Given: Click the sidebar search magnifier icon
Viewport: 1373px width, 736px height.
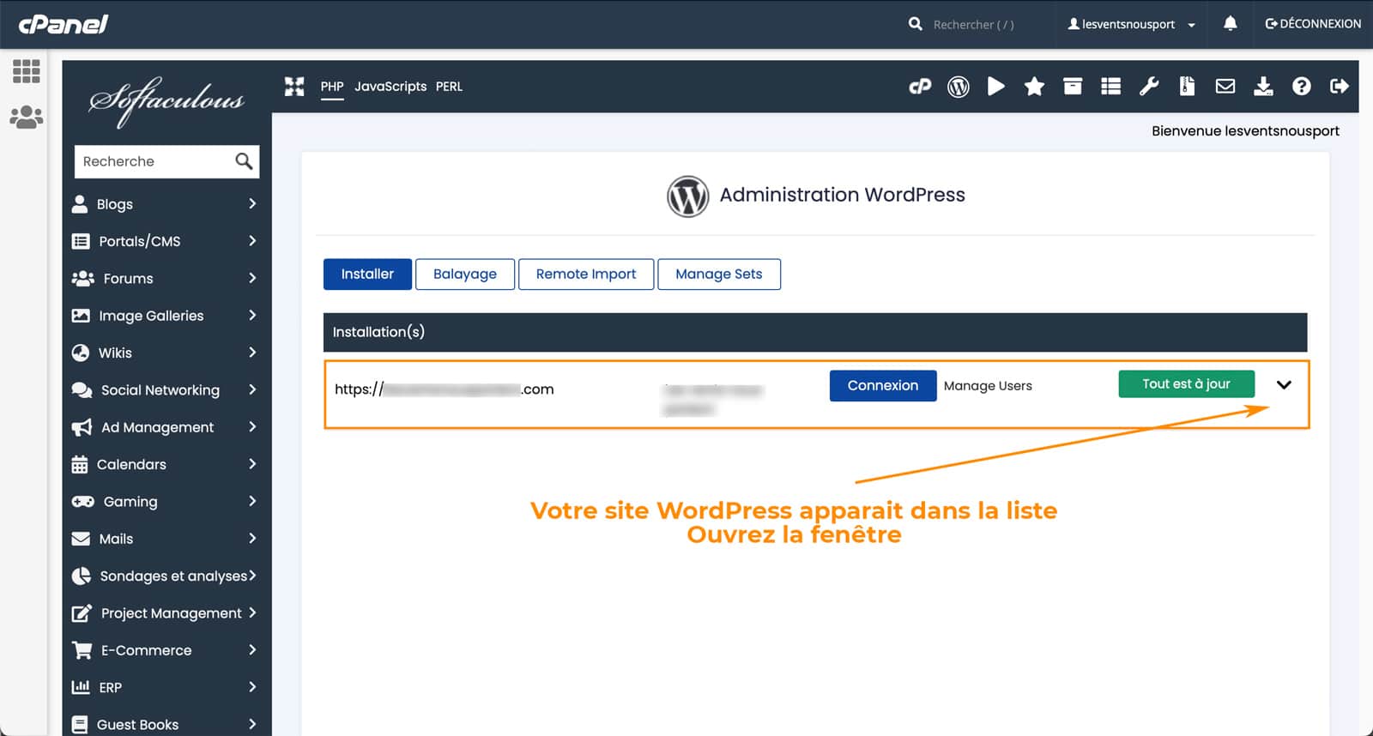Looking at the screenshot, I should [244, 161].
